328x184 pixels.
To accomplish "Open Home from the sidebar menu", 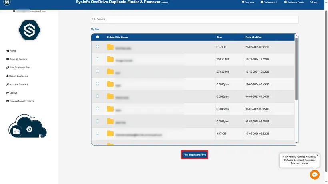I will coord(12,51).
